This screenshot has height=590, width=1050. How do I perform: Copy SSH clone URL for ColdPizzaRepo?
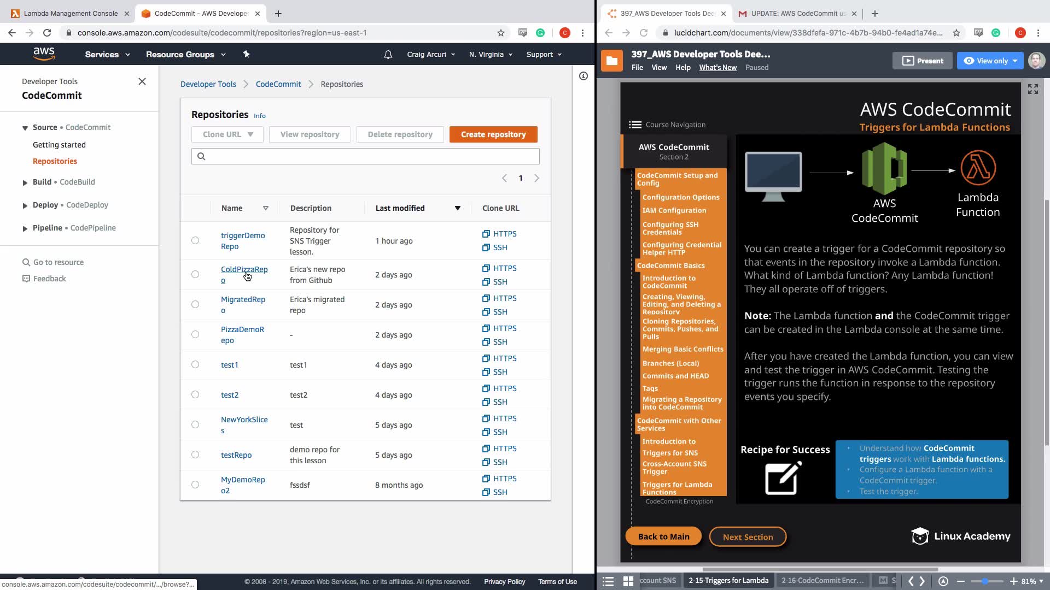(499, 282)
